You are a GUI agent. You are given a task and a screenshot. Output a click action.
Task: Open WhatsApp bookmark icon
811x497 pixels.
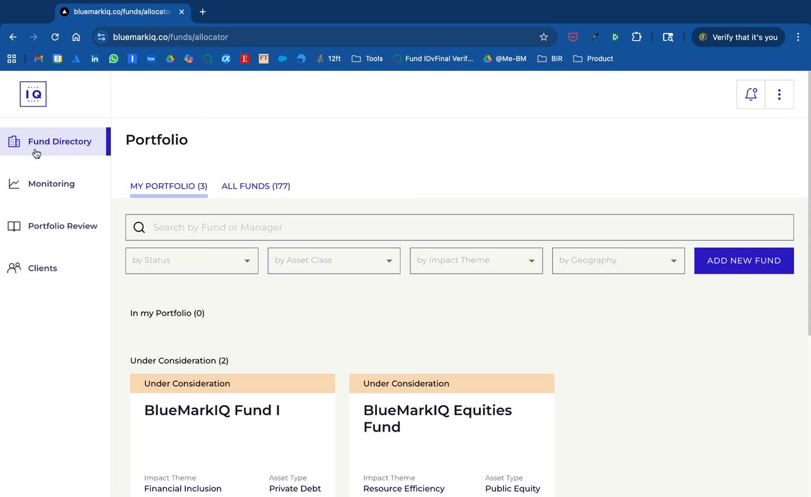113,58
